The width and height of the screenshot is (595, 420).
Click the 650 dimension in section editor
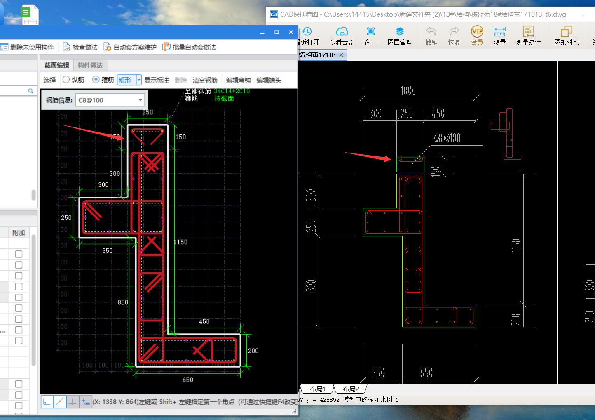pyautogui.click(x=188, y=380)
